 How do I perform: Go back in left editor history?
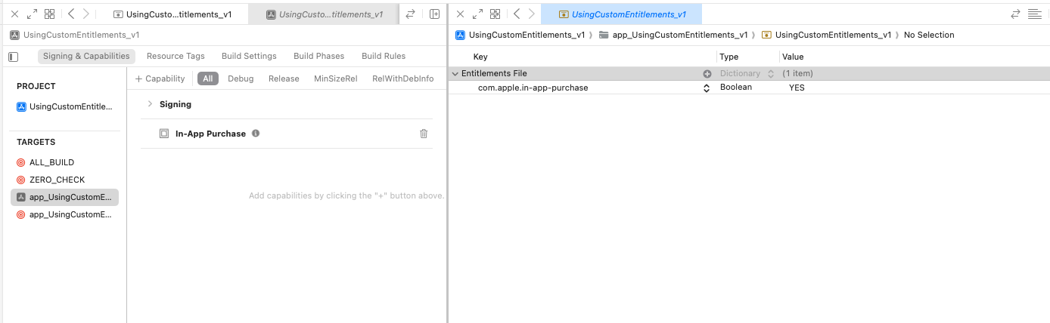pos(71,14)
